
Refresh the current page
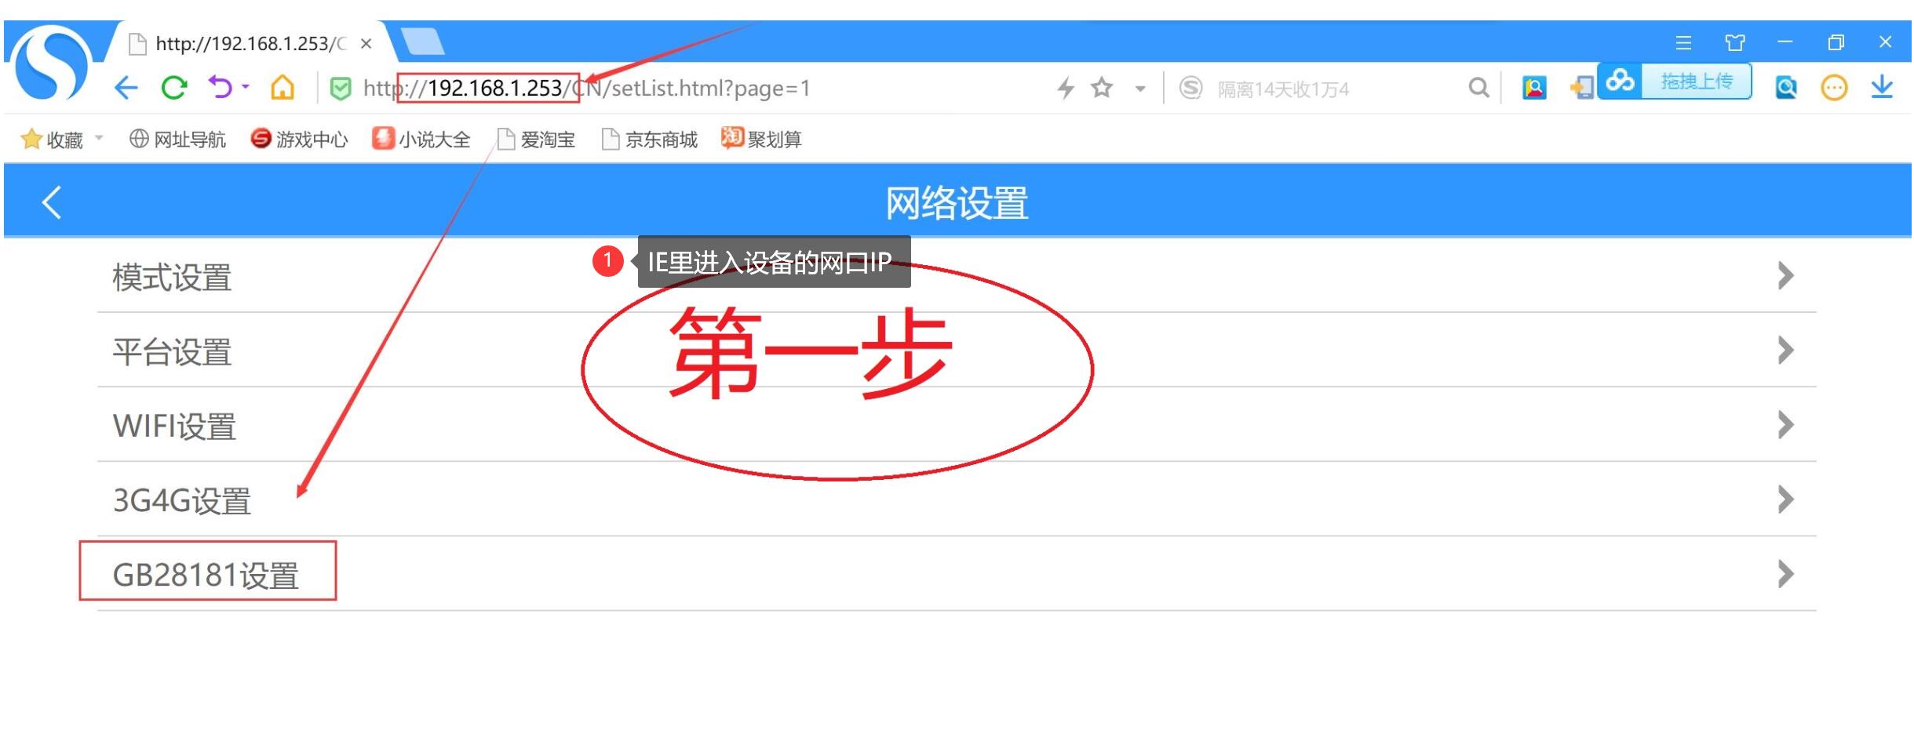174,87
